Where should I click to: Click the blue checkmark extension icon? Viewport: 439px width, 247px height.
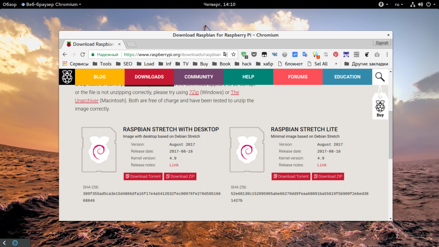click(295, 54)
